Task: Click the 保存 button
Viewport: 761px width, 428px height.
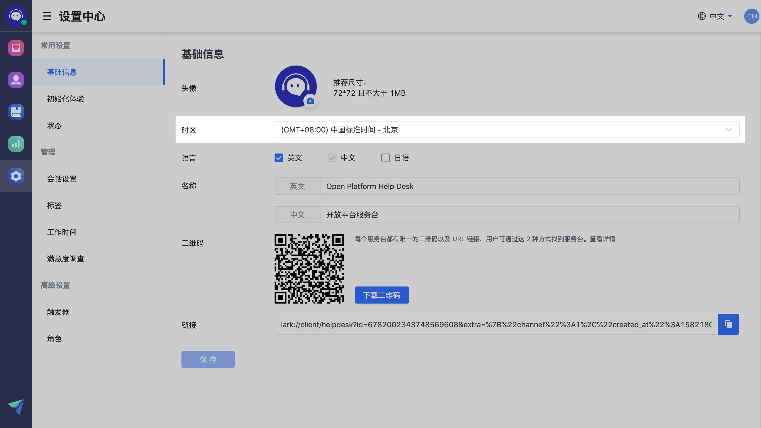Action: point(208,360)
